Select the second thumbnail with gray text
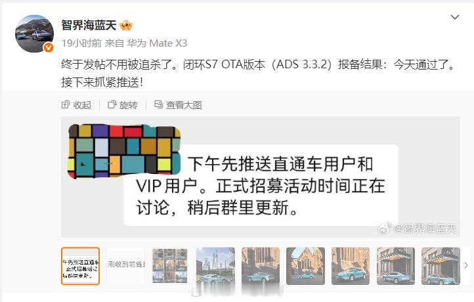This screenshot has width=474, height=302. tap(125, 266)
